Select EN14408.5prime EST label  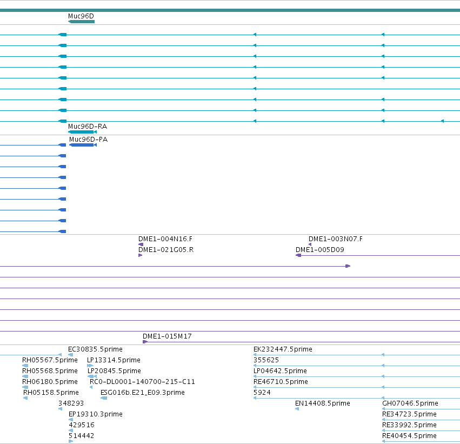click(323, 403)
